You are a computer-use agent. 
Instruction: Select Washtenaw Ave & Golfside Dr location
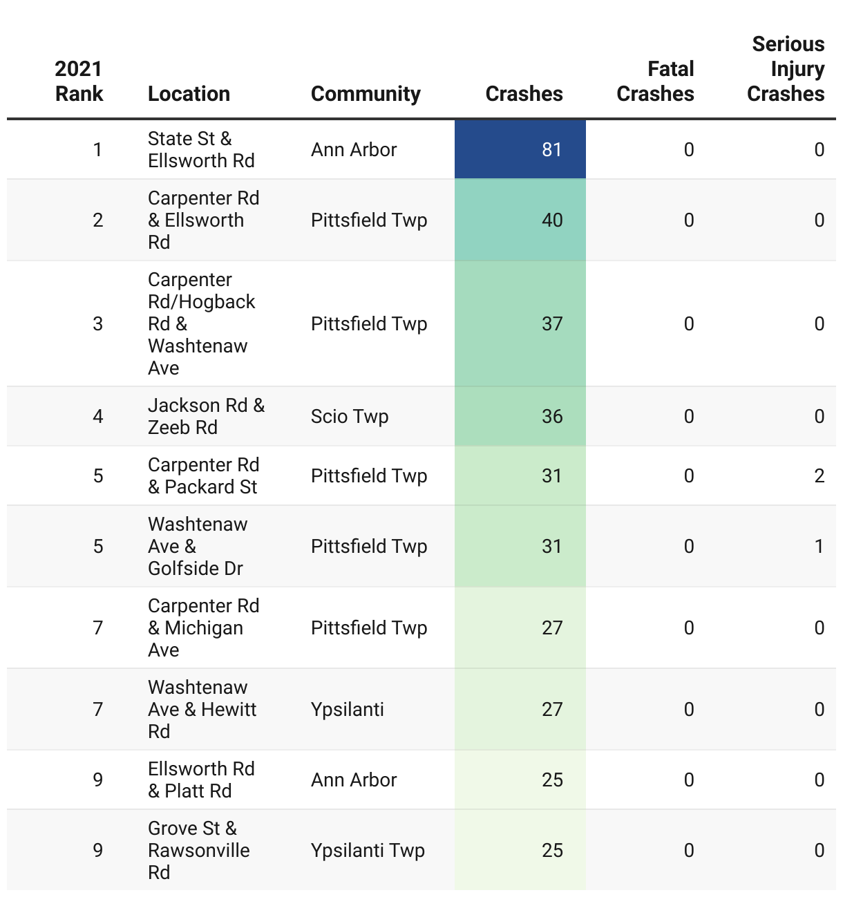[x=198, y=546]
